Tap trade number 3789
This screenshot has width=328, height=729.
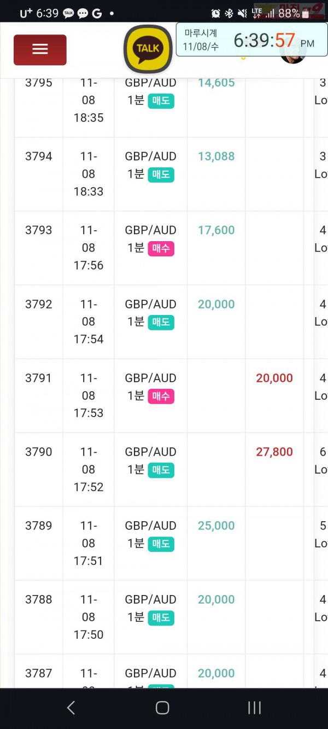point(39,526)
